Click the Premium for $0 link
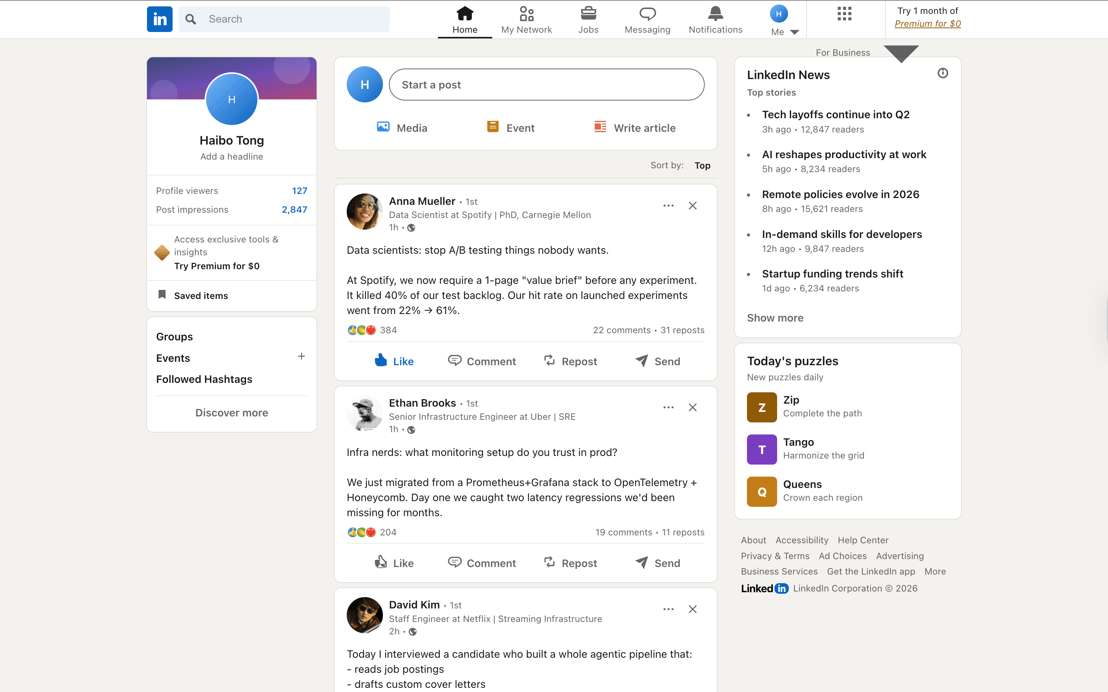Screen dimensions: 1108x692 (927, 24)
